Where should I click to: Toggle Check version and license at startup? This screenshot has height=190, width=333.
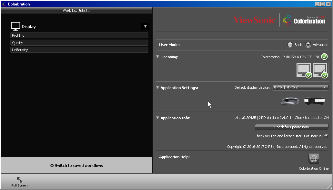click(326, 136)
